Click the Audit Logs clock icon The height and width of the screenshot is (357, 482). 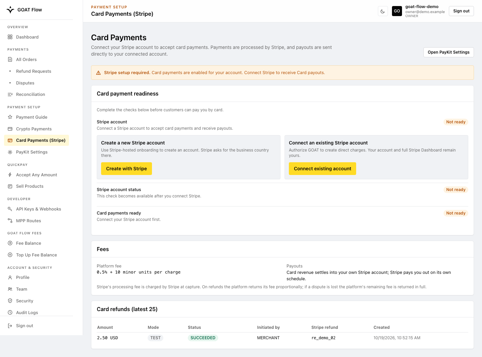pos(10,312)
